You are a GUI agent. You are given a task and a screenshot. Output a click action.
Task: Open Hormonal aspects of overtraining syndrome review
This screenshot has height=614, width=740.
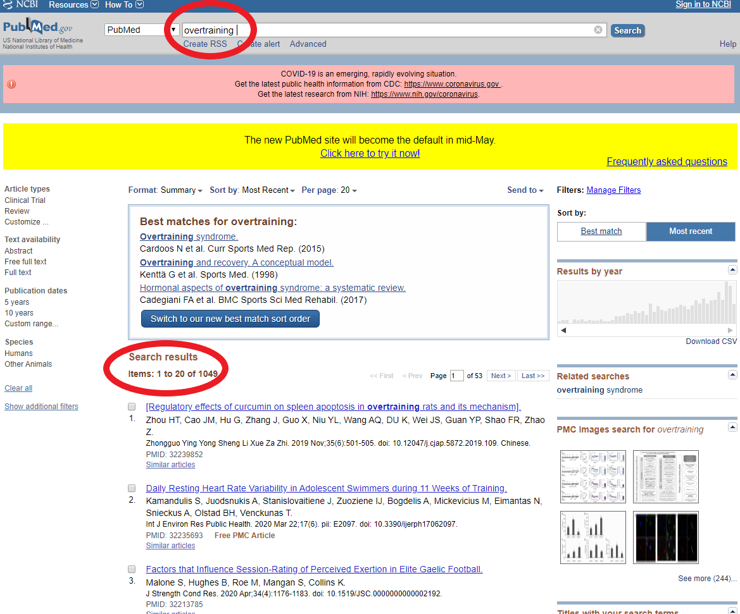[273, 288]
